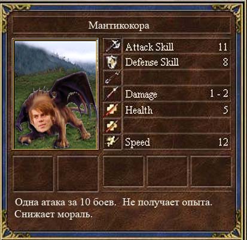Click the Damage 1 - 2 value

[x=219, y=94]
